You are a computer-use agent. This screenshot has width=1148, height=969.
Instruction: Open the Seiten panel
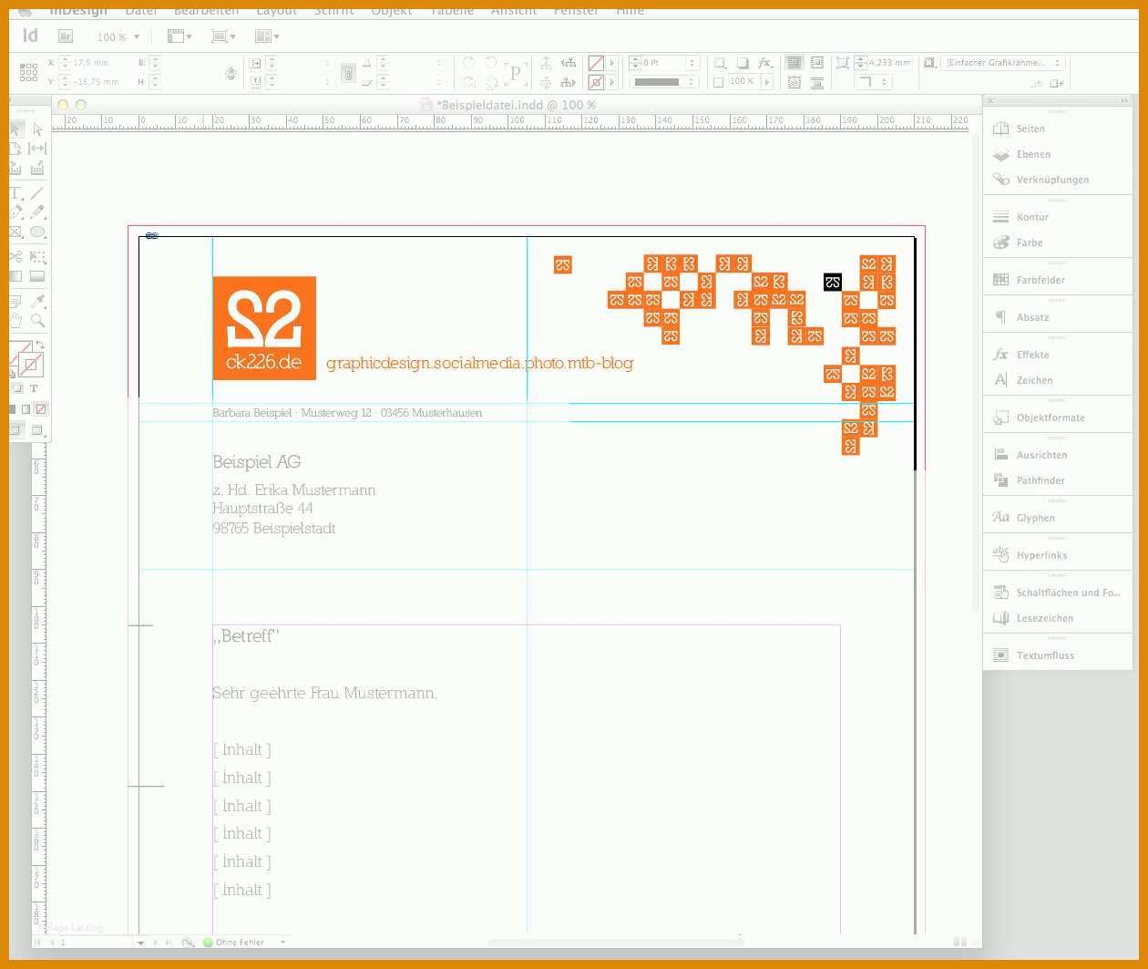point(1057,129)
